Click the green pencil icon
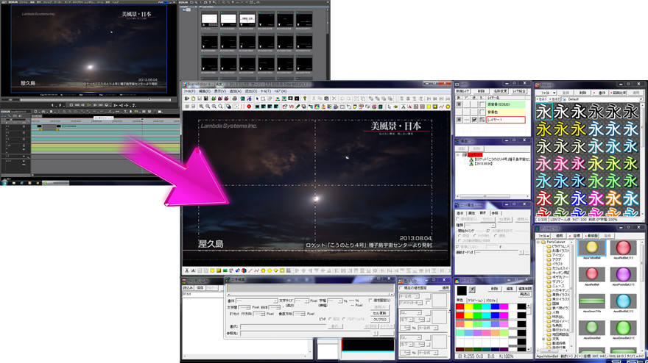The height and width of the screenshot is (363, 648). (x=298, y=106)
